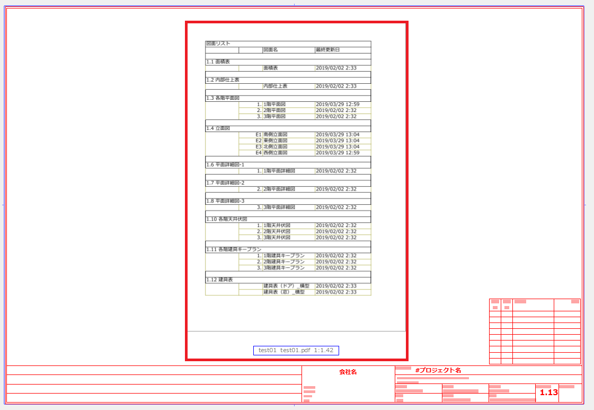The width and height of the screenshot is (594, 410).
Task: Click the 1.1 面積表 section row
Action: 288,62
